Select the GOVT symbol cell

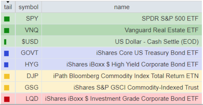tap(30, 53)
